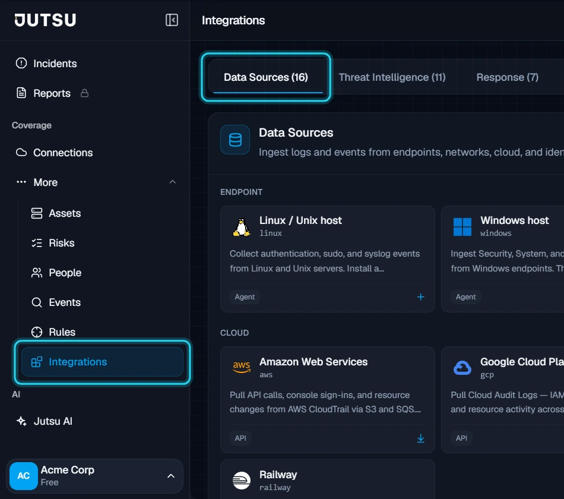Click the "linux" identifier text

click(271, 233)
